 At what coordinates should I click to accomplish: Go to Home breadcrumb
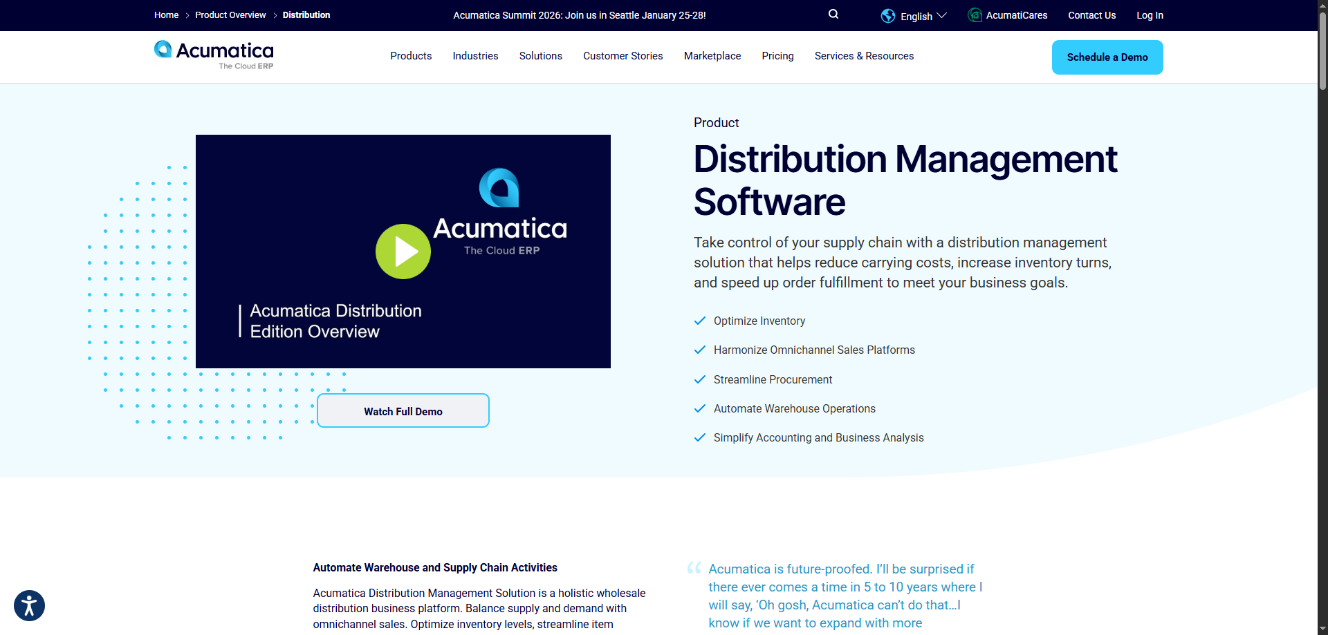pos(166,15)
